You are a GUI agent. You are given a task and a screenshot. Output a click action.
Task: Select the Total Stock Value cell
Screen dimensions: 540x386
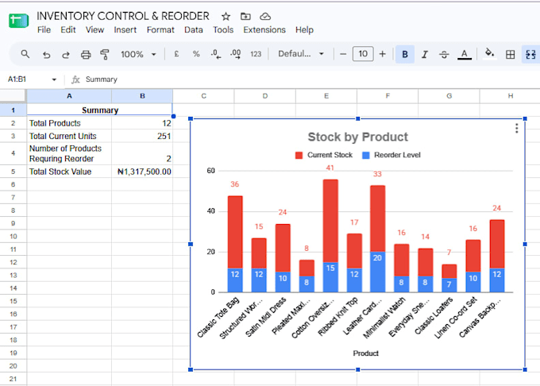click(69, 172)
